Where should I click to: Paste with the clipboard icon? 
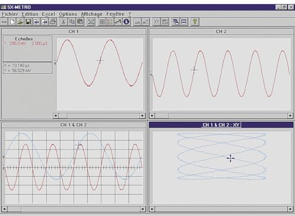(80, 22)
